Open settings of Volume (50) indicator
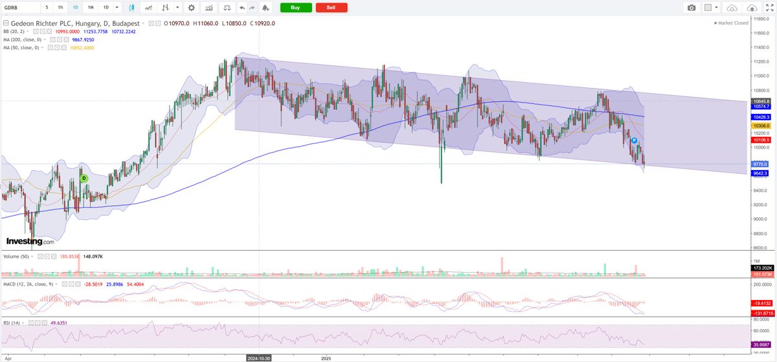 click(47, 257)
